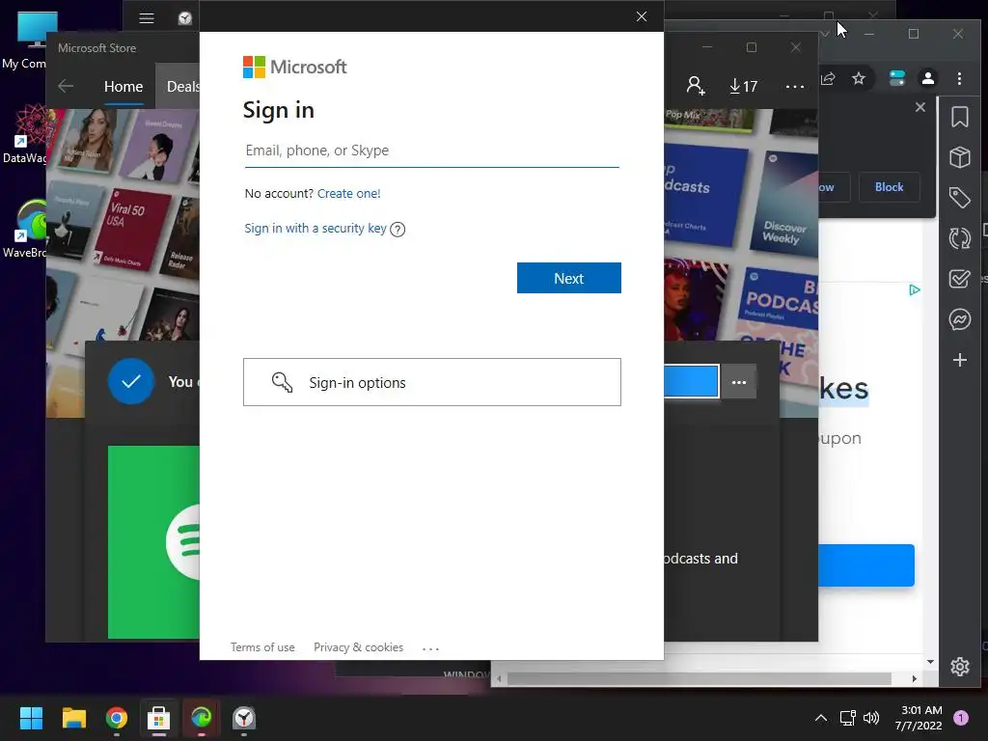The height and width of the screenshot is (741, 988).
Task: Click the sidebar sync arrows icon
Action: tap(960, 238)
